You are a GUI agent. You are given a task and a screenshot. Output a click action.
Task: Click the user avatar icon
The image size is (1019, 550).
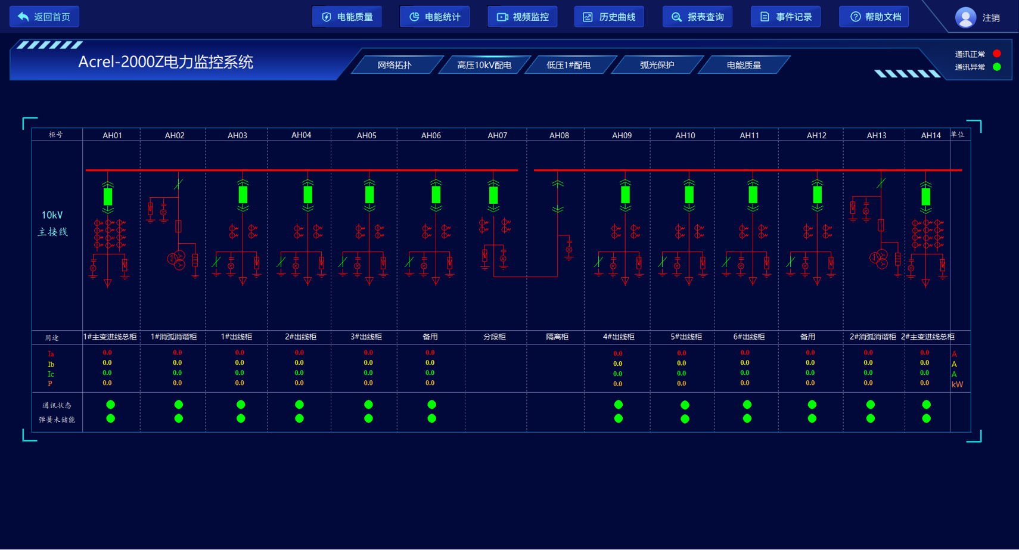965,17
